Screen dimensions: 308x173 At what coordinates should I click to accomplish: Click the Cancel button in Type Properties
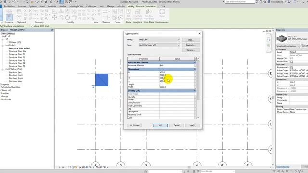(177, 125)
